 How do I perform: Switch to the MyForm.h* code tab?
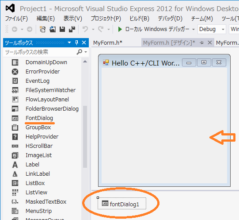108,43
